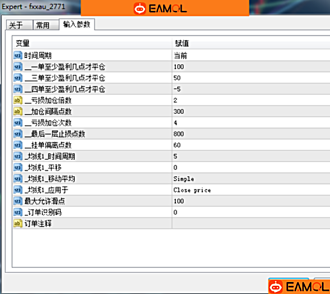Edit the 加仓间隔点数 value 300

pyautogui.click(x=251, y=111)
